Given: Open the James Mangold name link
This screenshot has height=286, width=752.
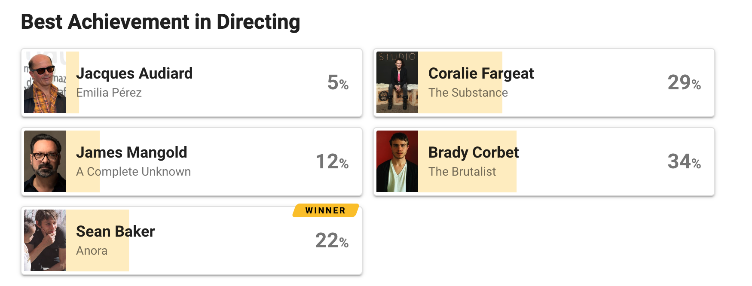Looking at the screenshot, I should (x=131, y=152).
